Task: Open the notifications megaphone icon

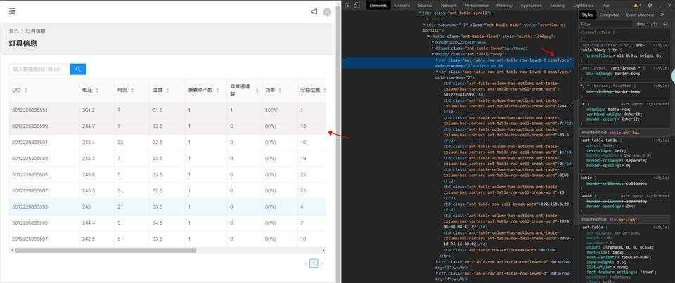Action: tap(314, 12)
